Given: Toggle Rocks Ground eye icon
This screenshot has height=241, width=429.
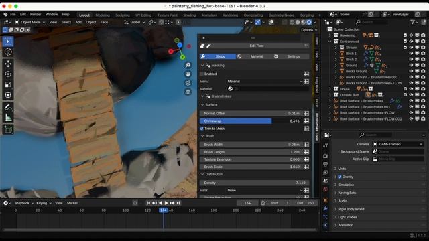Looking at the screenshot, I should tap(411, 71).
